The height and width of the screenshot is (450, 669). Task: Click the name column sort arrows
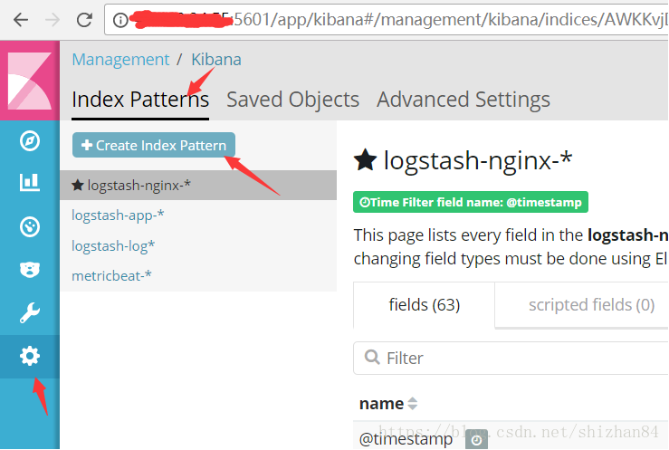412,404
